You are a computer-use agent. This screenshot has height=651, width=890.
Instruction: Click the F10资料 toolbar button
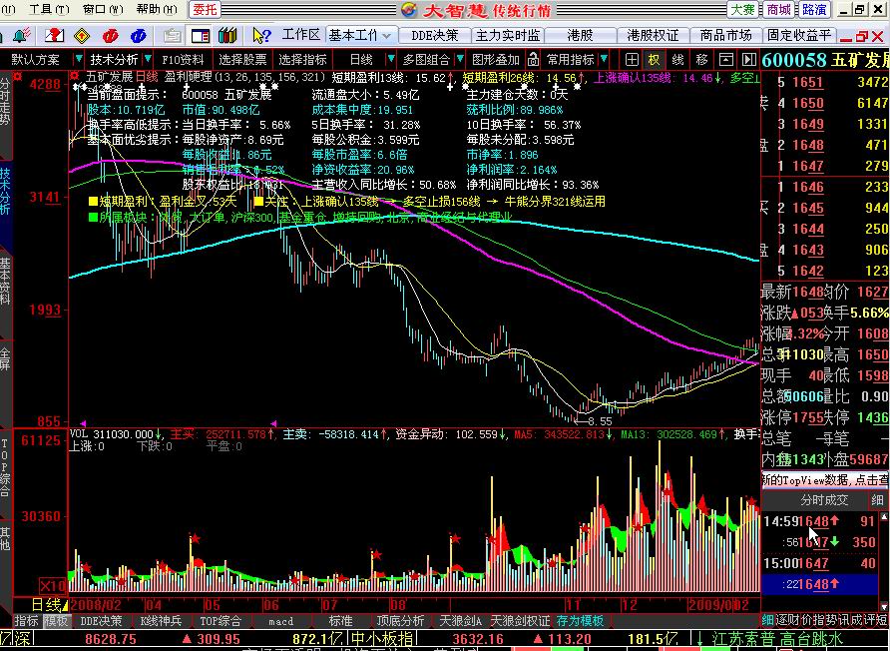(183, 59)
